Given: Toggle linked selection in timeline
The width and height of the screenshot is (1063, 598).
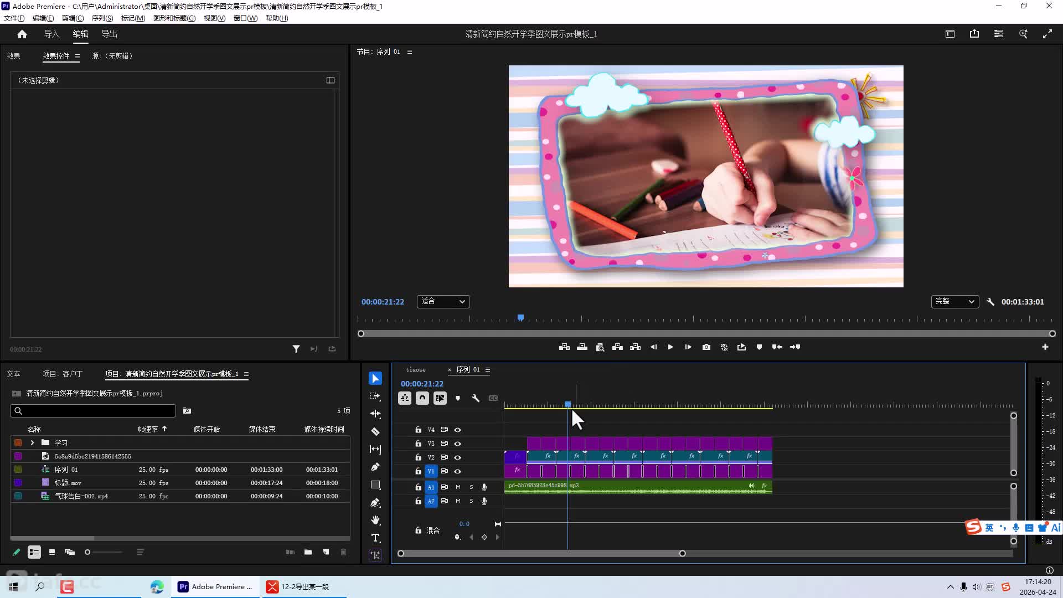Looking at the screenshot, I should tap(440, 398).
